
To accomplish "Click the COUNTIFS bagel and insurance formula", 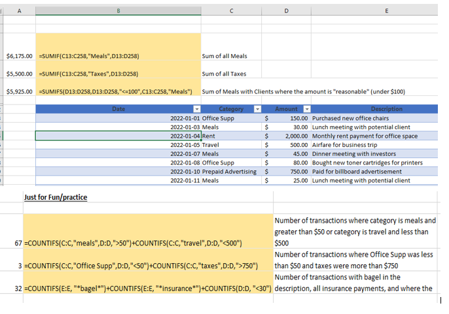I will (149, 282).
